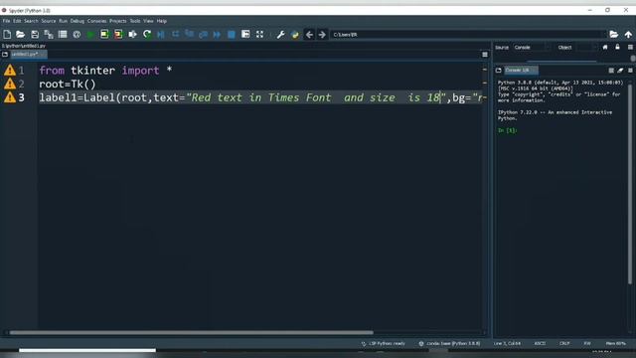Start debugging with debug file icon
Screen dimensions: 636x358
161,35
